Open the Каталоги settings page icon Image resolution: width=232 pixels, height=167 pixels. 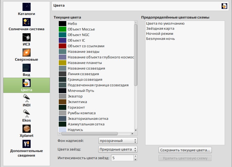coord(27,7)
